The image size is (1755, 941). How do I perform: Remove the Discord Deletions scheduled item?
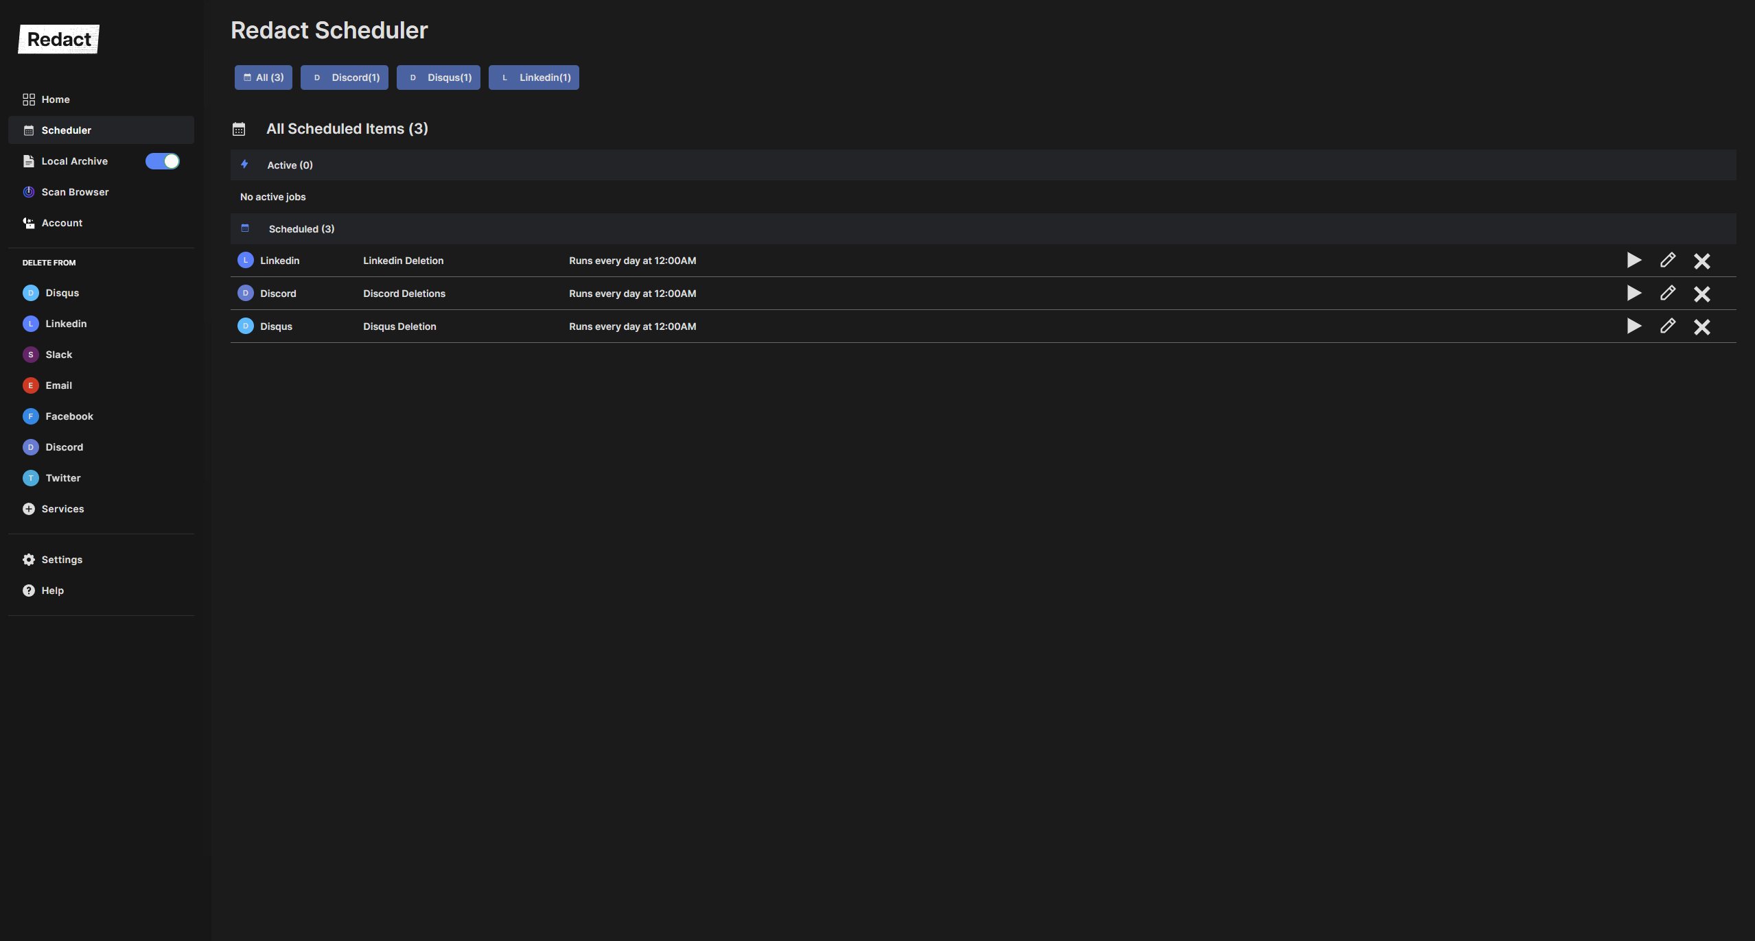(1701, 294)
